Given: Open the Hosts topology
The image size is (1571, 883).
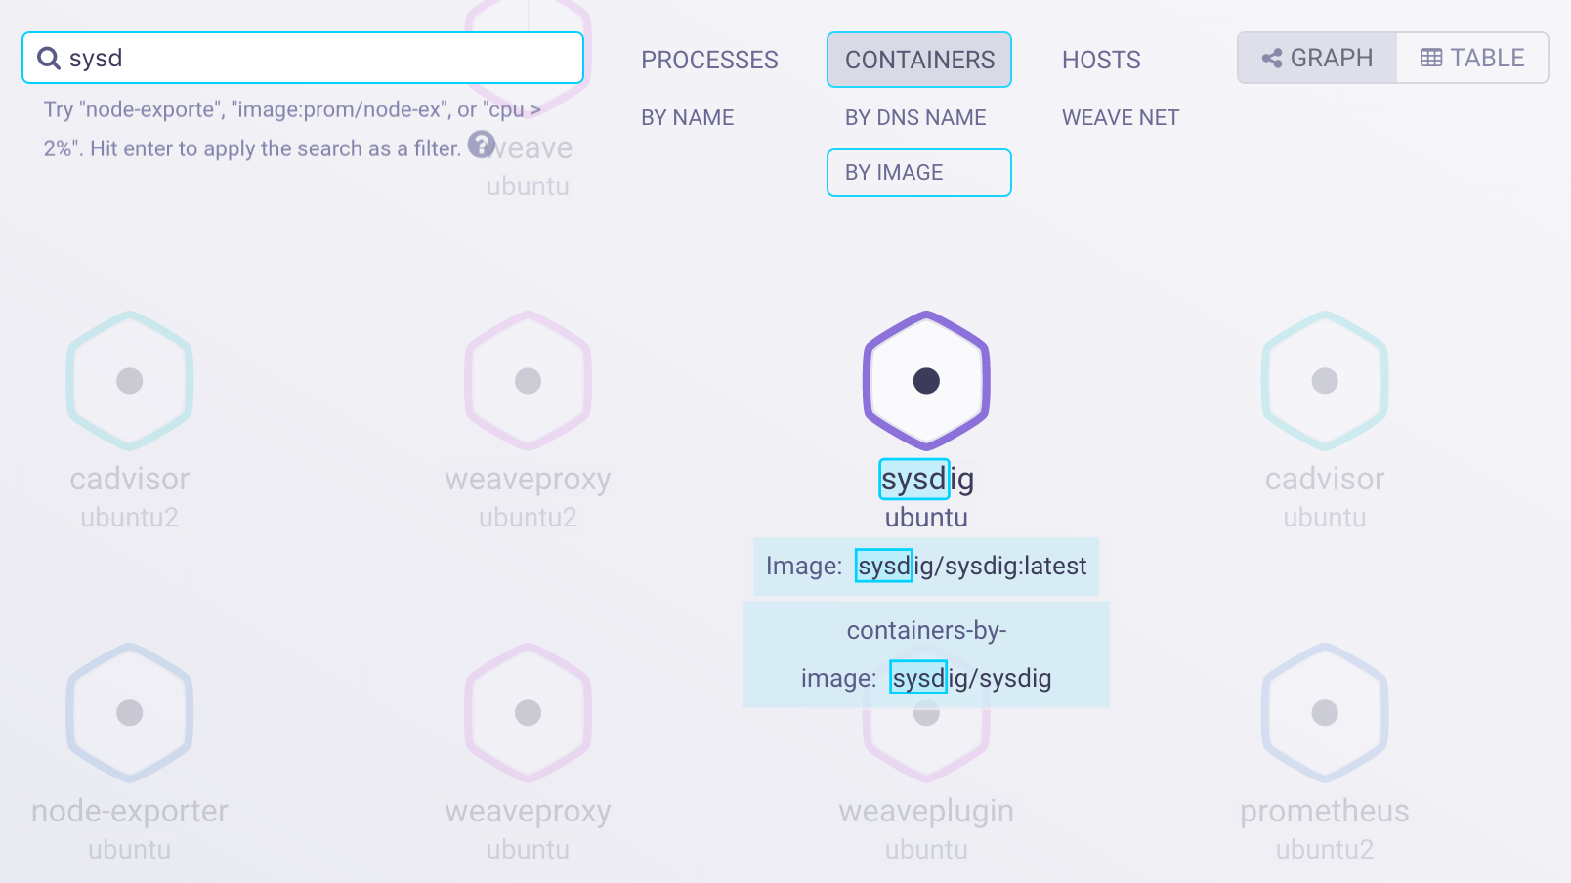Looking at the screenshot, I should (1101, 61).
